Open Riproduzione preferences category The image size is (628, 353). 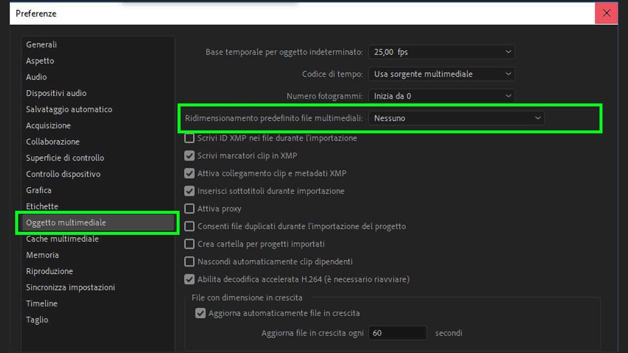point(50,271)
